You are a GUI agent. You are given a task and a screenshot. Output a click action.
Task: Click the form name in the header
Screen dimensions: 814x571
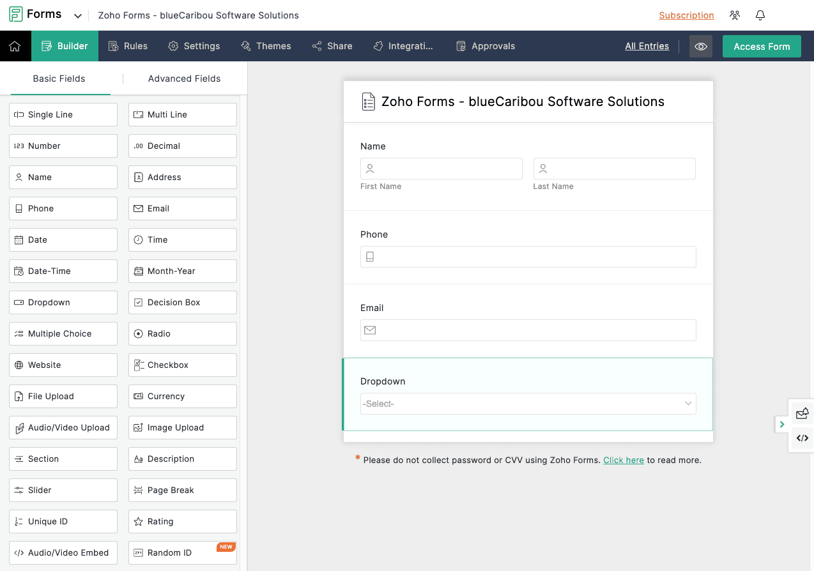198,15
